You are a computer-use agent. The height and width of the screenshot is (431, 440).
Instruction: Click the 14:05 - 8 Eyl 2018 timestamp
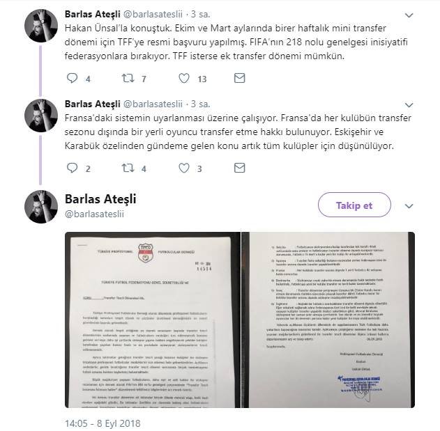click(x=103, y=423)
